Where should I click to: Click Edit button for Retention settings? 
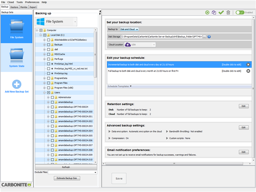[x=244, y=106]
